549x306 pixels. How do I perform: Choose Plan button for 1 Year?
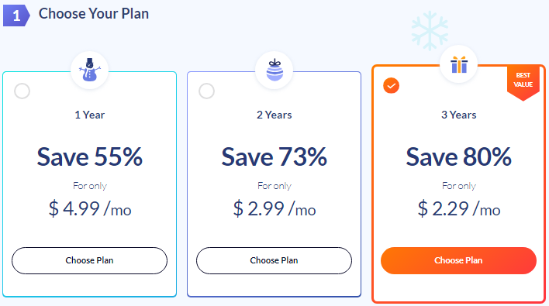click(x=90, y=260)
